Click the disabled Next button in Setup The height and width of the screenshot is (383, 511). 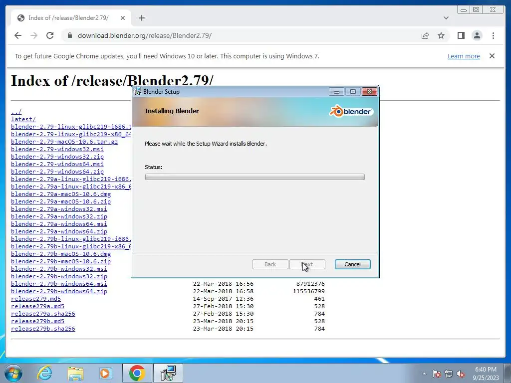pos(307,264)
